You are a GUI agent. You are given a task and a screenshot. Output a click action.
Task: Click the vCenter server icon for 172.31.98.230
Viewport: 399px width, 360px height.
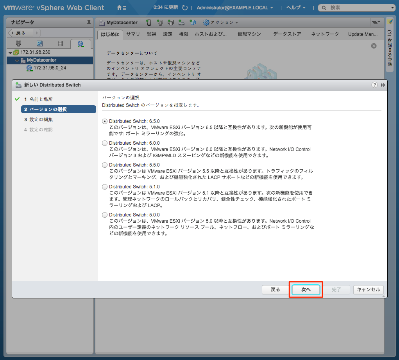coord(16,52)
